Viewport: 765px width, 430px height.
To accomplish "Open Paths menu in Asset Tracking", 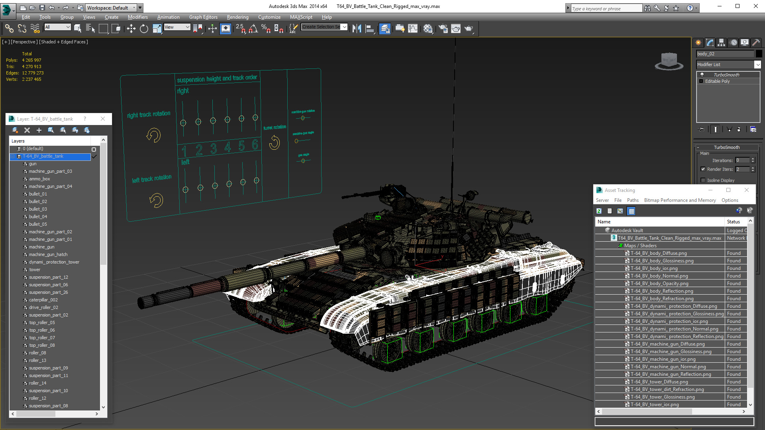I will click(x=633, y=200).
